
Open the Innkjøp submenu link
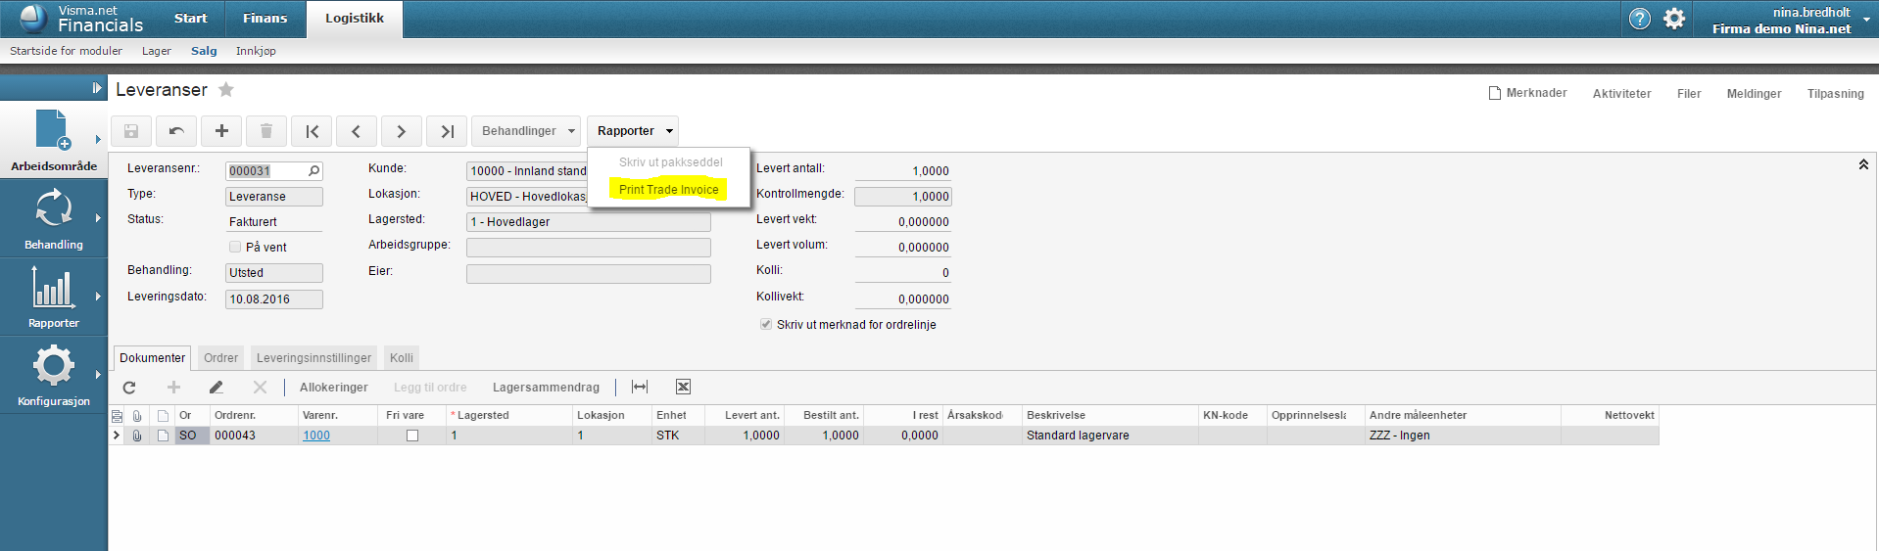[256, 51]
